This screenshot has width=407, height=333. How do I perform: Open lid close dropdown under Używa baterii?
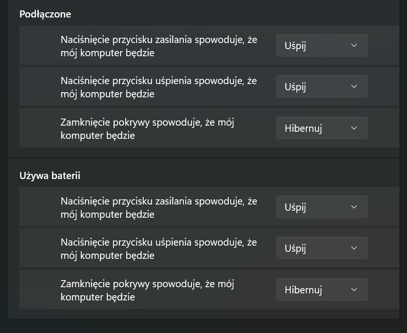pos(321,290)
